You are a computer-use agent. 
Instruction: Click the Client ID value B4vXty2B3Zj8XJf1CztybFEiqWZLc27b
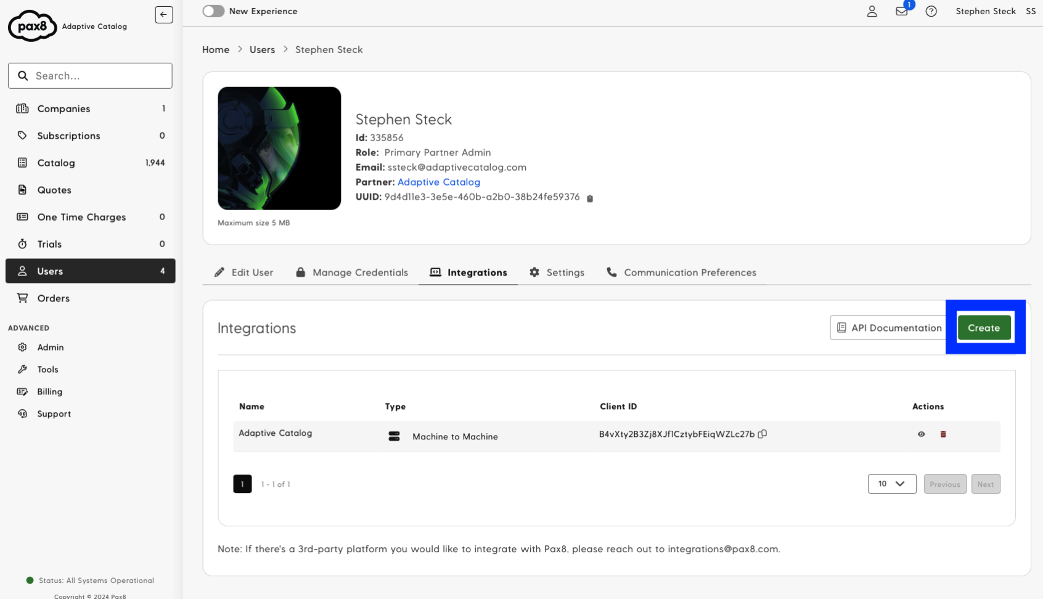677,434
